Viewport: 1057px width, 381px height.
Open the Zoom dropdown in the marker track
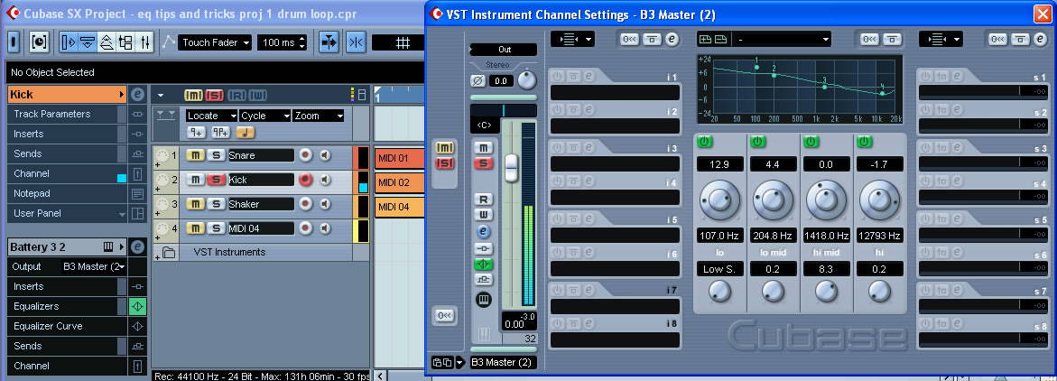[318, 116]
